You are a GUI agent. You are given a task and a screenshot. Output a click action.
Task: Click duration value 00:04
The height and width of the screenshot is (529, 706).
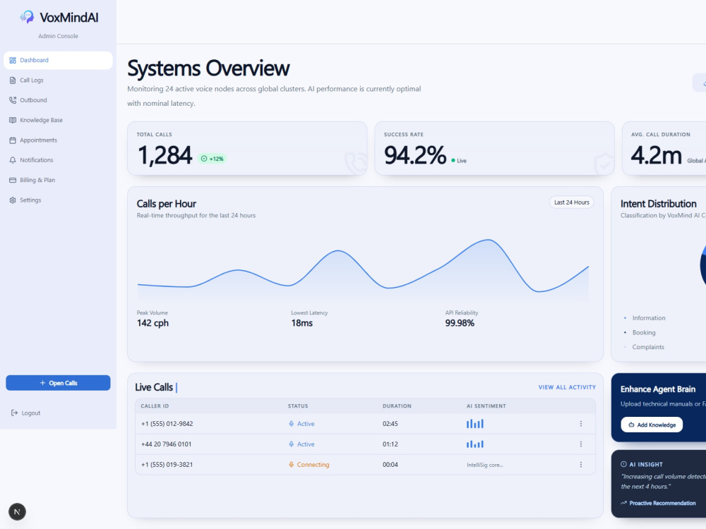point(390,465)
